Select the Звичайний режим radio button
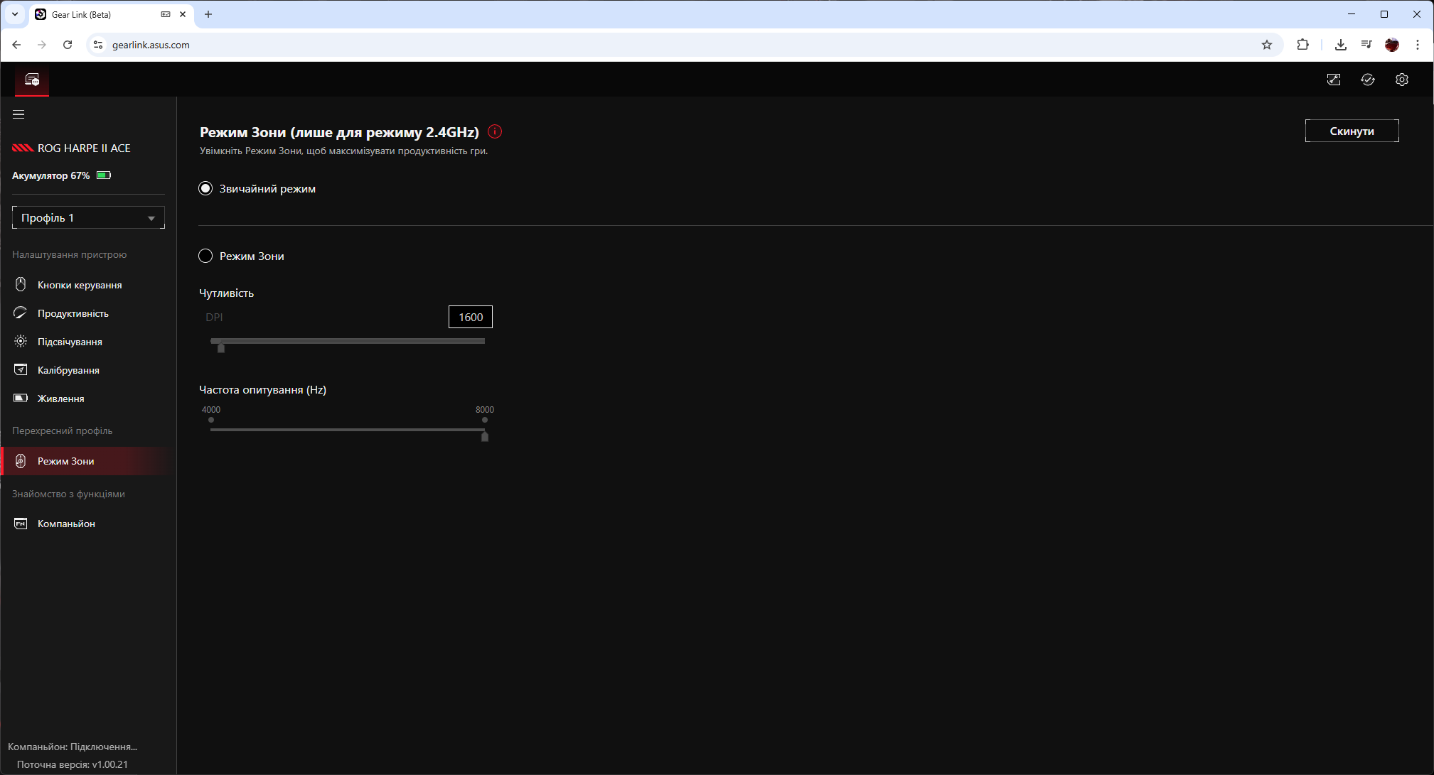The image size is (1434, 775). coord(205,188)
